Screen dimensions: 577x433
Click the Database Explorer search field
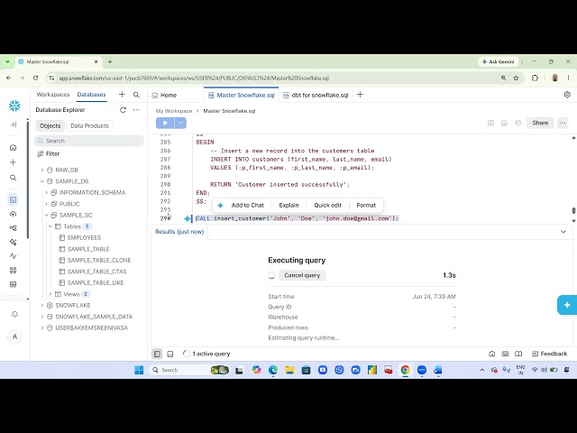(x=89, y=141)
